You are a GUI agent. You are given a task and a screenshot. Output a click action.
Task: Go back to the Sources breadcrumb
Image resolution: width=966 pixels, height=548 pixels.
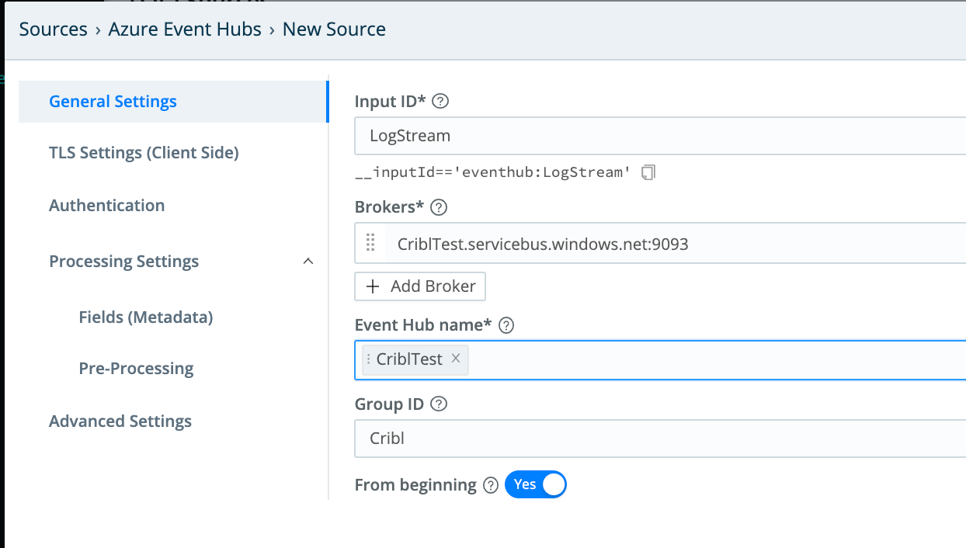click(x=54, y=29)
